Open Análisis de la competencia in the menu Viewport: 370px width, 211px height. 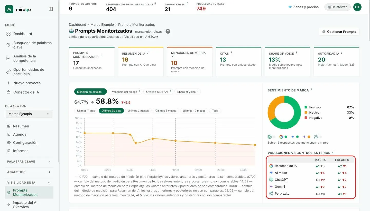pyautogui.click(x=29, y=58)
